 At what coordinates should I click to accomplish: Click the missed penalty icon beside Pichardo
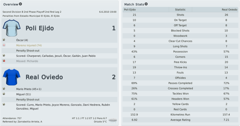(x=4, y=61)
